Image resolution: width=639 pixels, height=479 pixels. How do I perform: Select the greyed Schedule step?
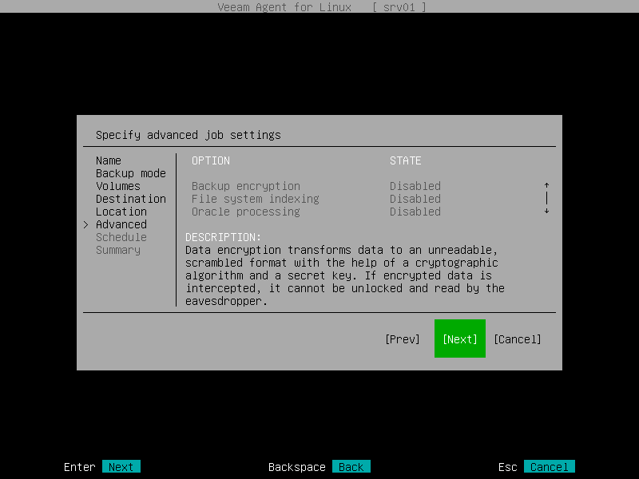pyautogui.click(x=121, y=237)
